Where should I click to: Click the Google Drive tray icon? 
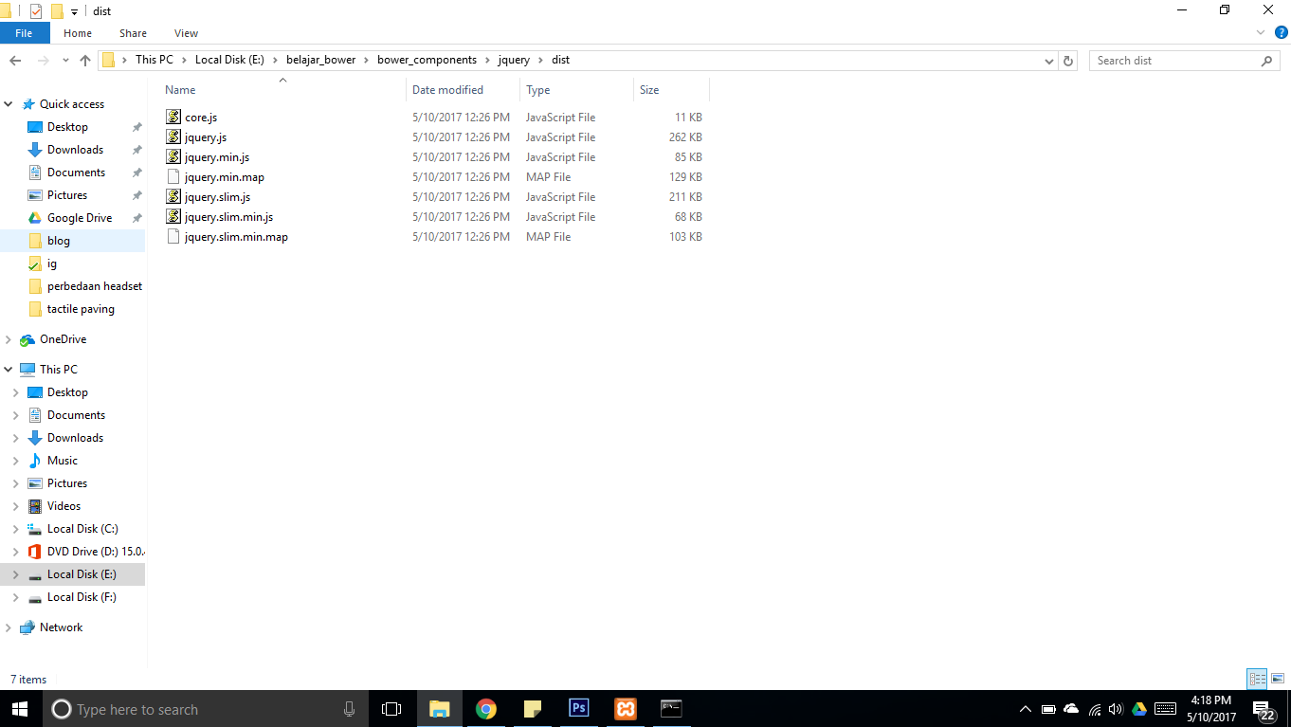pyautogui.click(x=1138, y=709)
